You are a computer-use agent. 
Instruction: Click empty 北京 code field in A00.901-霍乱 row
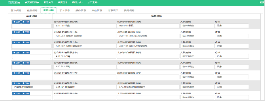(148, 67)
